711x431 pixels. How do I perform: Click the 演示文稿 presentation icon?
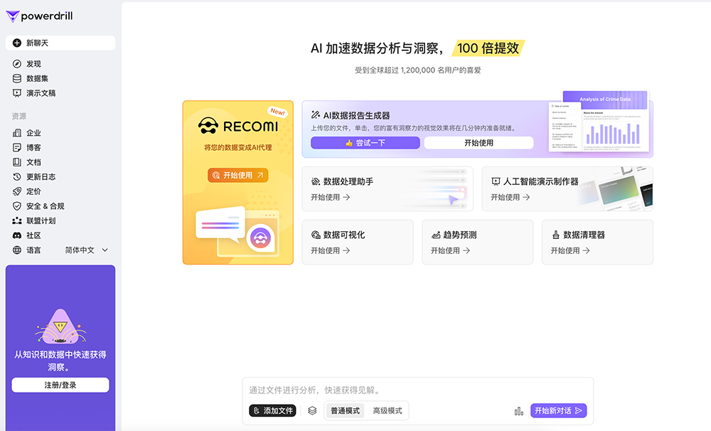point(17,93)
